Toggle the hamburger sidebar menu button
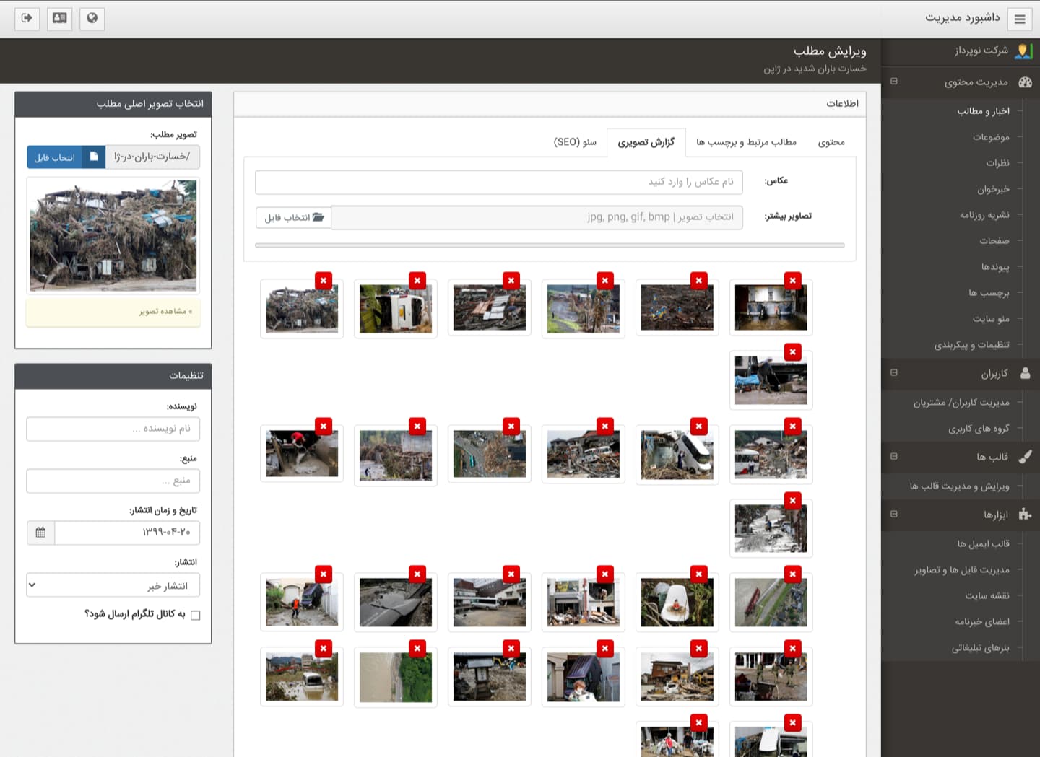 click(x=1020, y=19)
